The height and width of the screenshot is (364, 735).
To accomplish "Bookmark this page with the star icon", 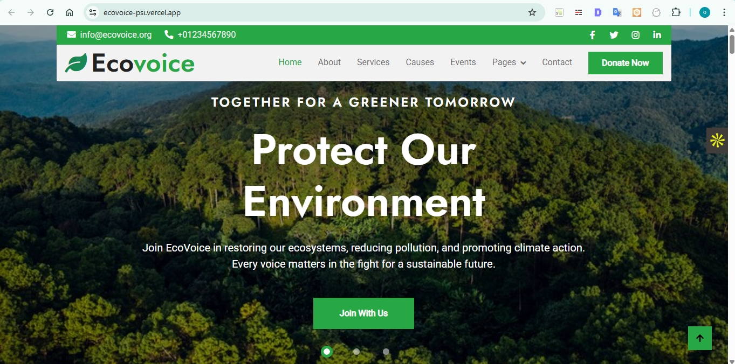I will click(532, 12).
